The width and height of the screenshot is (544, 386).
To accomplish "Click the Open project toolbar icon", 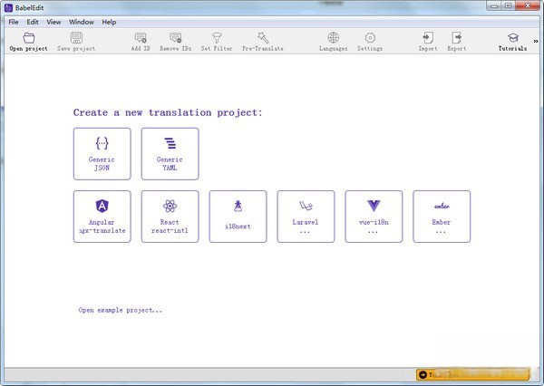I will (x=29, y=38).
